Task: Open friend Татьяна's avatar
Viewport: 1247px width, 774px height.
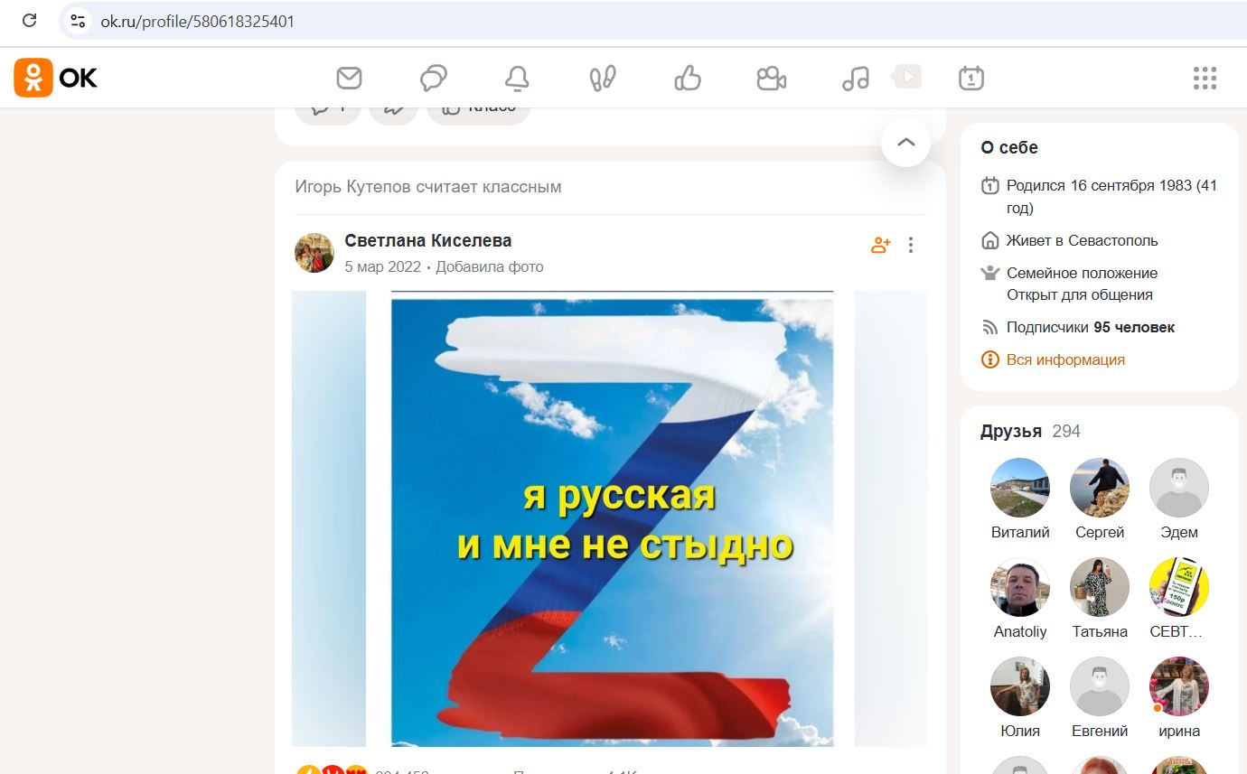Action: pos(1100,587)
